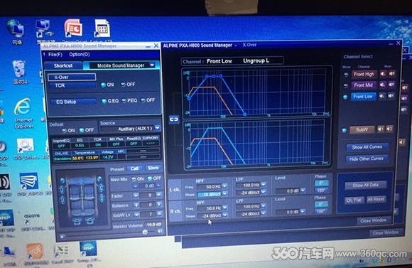Open the File(F) menu
Image resolution: width=412 pixels, height=268 pixels.
[x=55, y=55]
